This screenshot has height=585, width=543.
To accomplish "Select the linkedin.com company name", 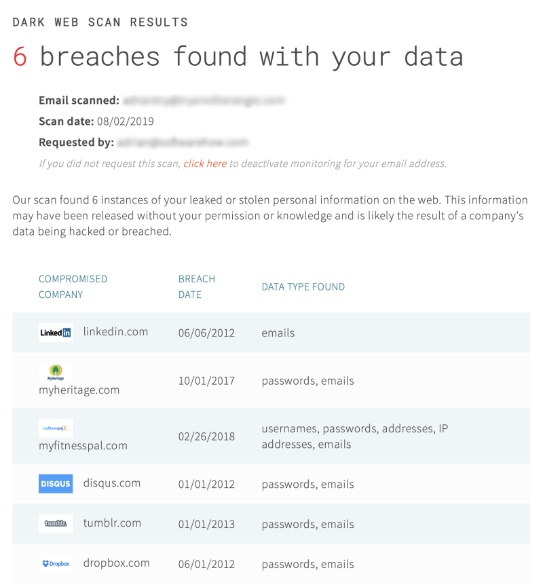I will [115, 332].
